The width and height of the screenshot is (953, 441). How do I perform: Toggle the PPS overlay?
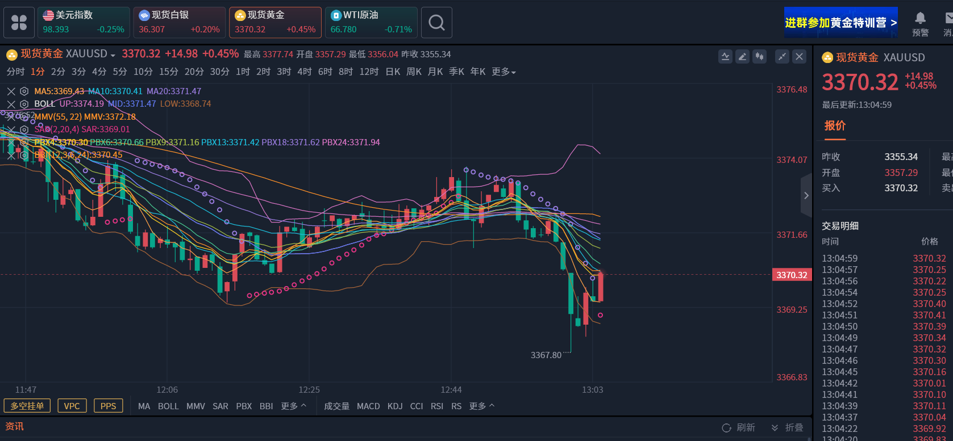[108, 406]
